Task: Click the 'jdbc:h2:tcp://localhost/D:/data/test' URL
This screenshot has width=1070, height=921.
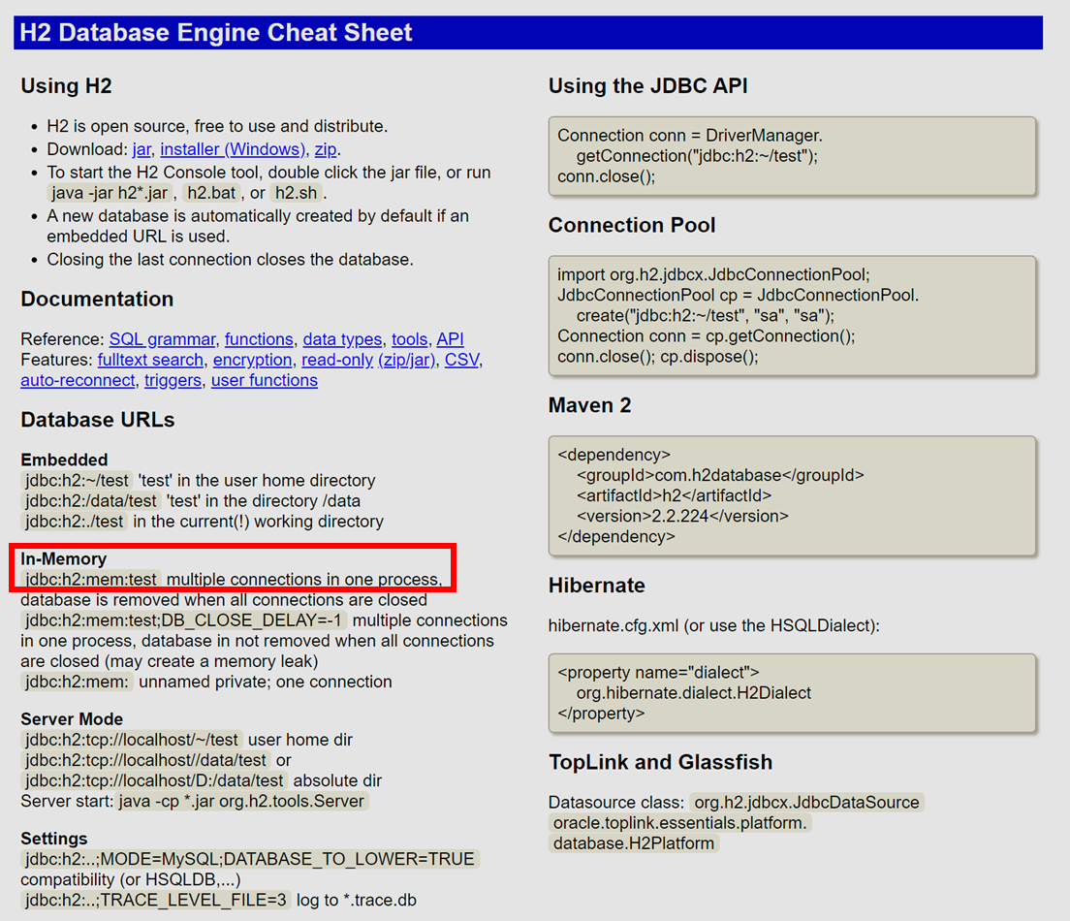Action: (154, 781)
